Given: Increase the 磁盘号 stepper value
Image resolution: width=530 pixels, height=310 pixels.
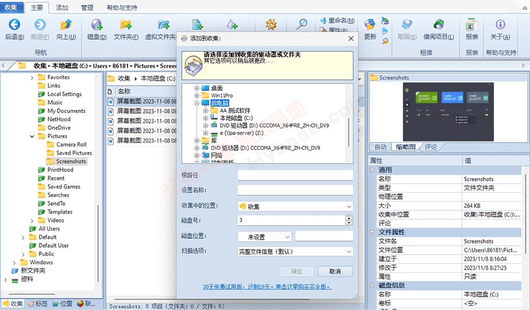Looking at the screenshot, I should (x=349, y=218).
